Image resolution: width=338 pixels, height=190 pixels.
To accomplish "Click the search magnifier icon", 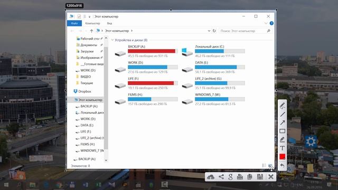I will click(269, 31).
